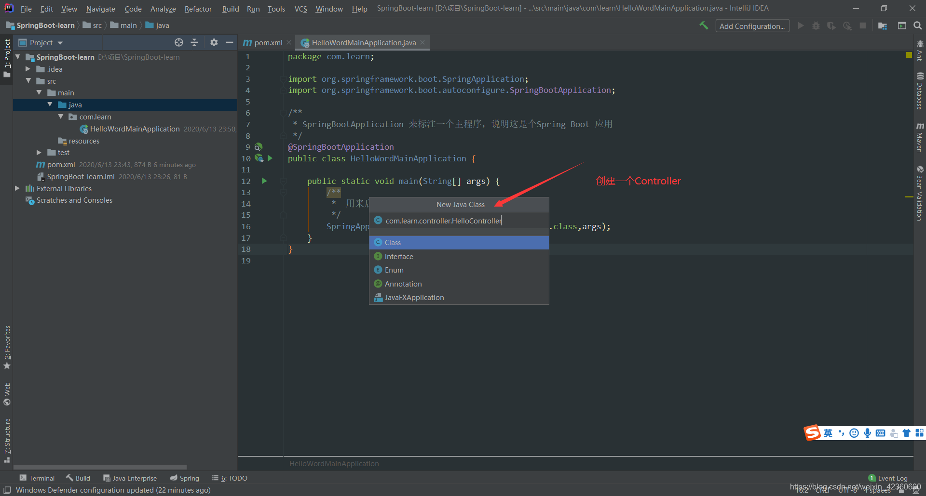Expand the test folder
The width and height of the screenshot is (926, 496).
point(39,152)
